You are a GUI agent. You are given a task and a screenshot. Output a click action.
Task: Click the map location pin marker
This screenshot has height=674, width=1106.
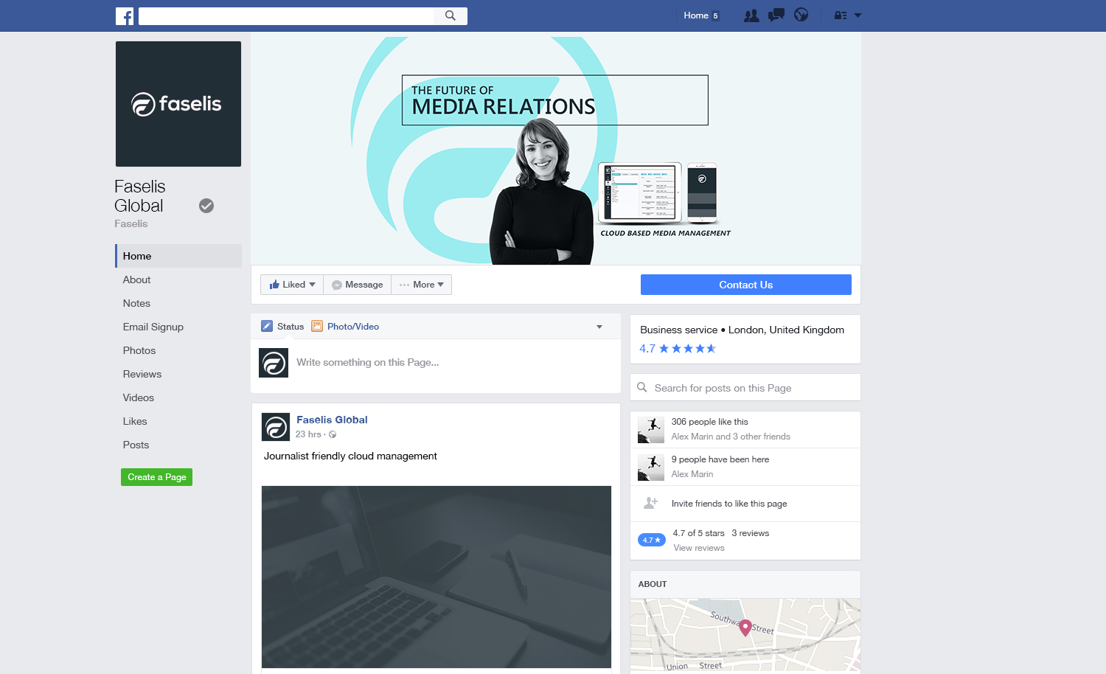(x=745, y=628)
